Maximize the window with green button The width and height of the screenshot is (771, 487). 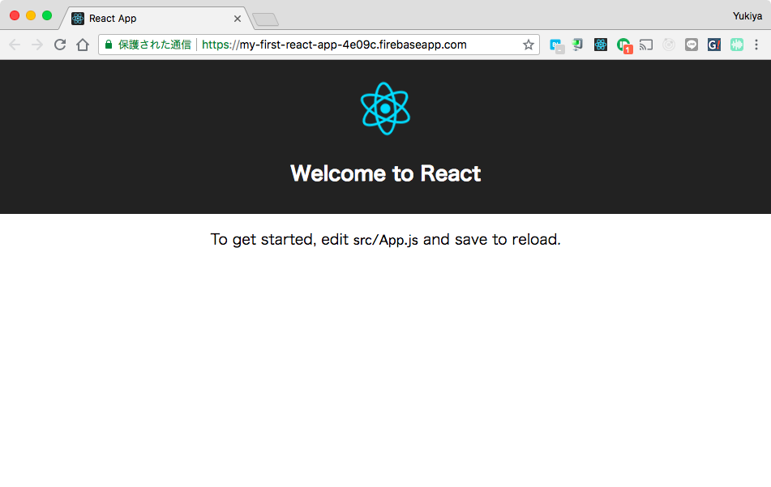coord(47,15)
